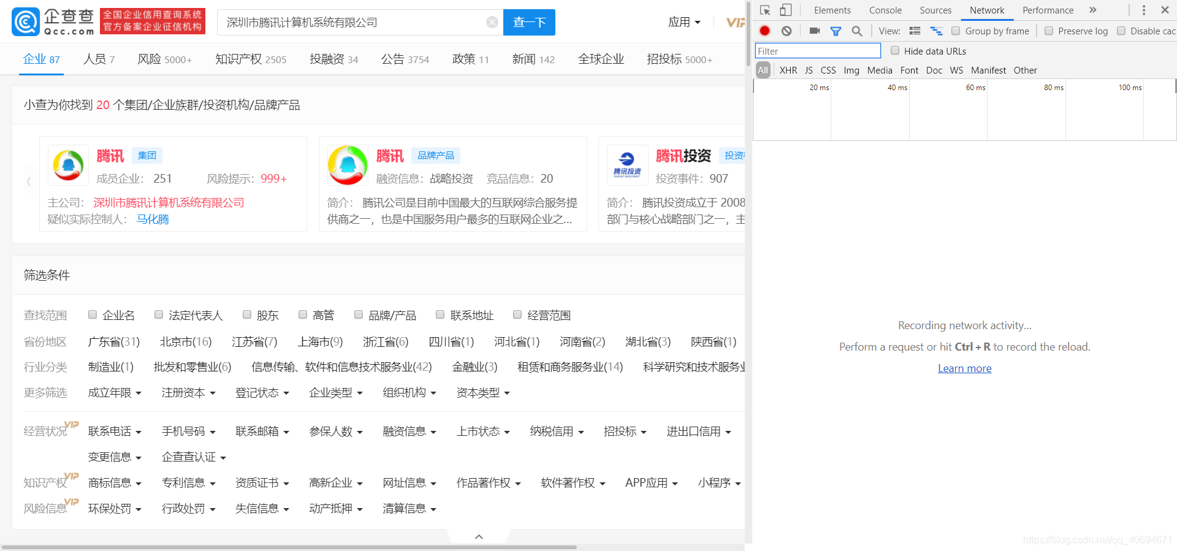Filter by 金融业(3) industry

pyautogui.click(x=474, y=367)
